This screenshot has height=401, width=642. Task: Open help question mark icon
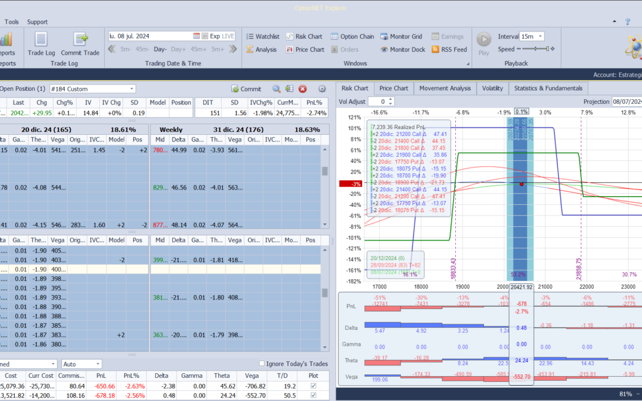[628, 22]
